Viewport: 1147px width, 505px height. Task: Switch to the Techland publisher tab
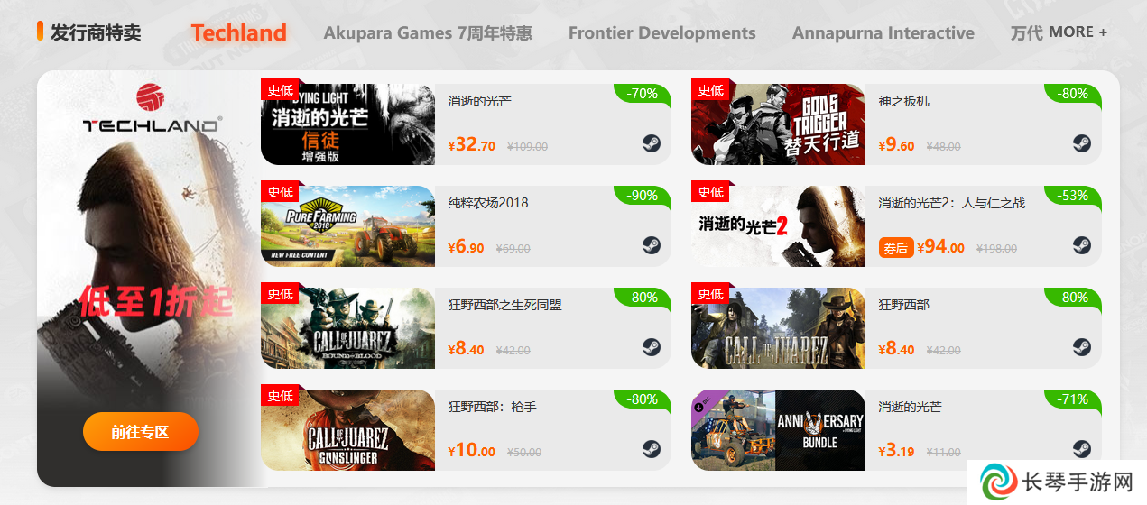coord(238,32)
